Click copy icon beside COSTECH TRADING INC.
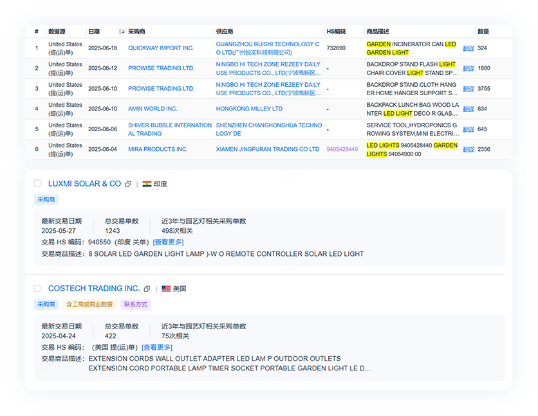This screenshot has width=538, height=416. pos(147,289)
